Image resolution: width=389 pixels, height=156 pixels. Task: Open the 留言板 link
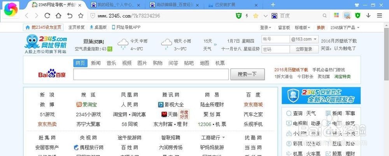coord(284,28)
